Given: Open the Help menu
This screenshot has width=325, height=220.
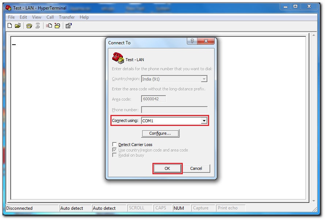Looking at the screenshot, I should (84, 17).
